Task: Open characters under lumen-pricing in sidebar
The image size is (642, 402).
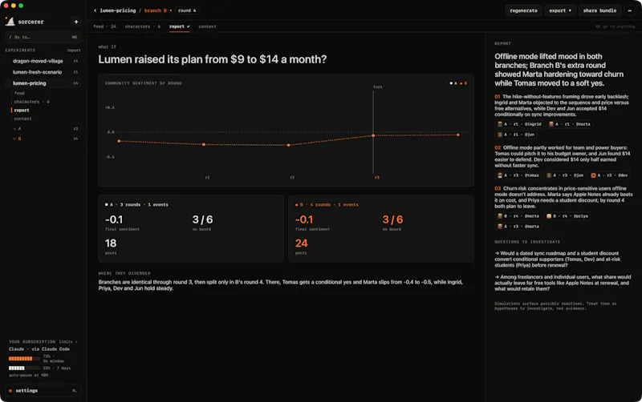Action: pos(31,102)
